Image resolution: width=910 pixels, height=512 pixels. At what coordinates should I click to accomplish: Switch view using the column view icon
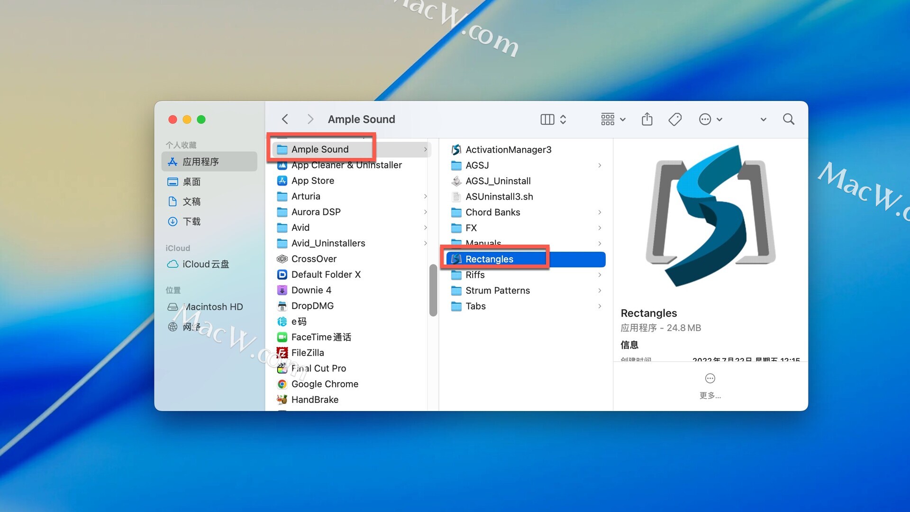tap(547, 119)
